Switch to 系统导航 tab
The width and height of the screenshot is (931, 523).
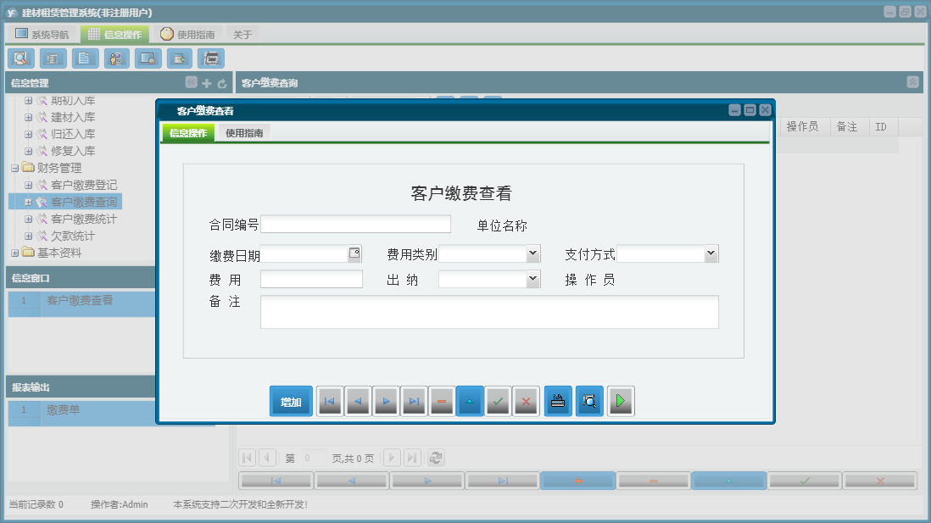[x=42, y=35]
